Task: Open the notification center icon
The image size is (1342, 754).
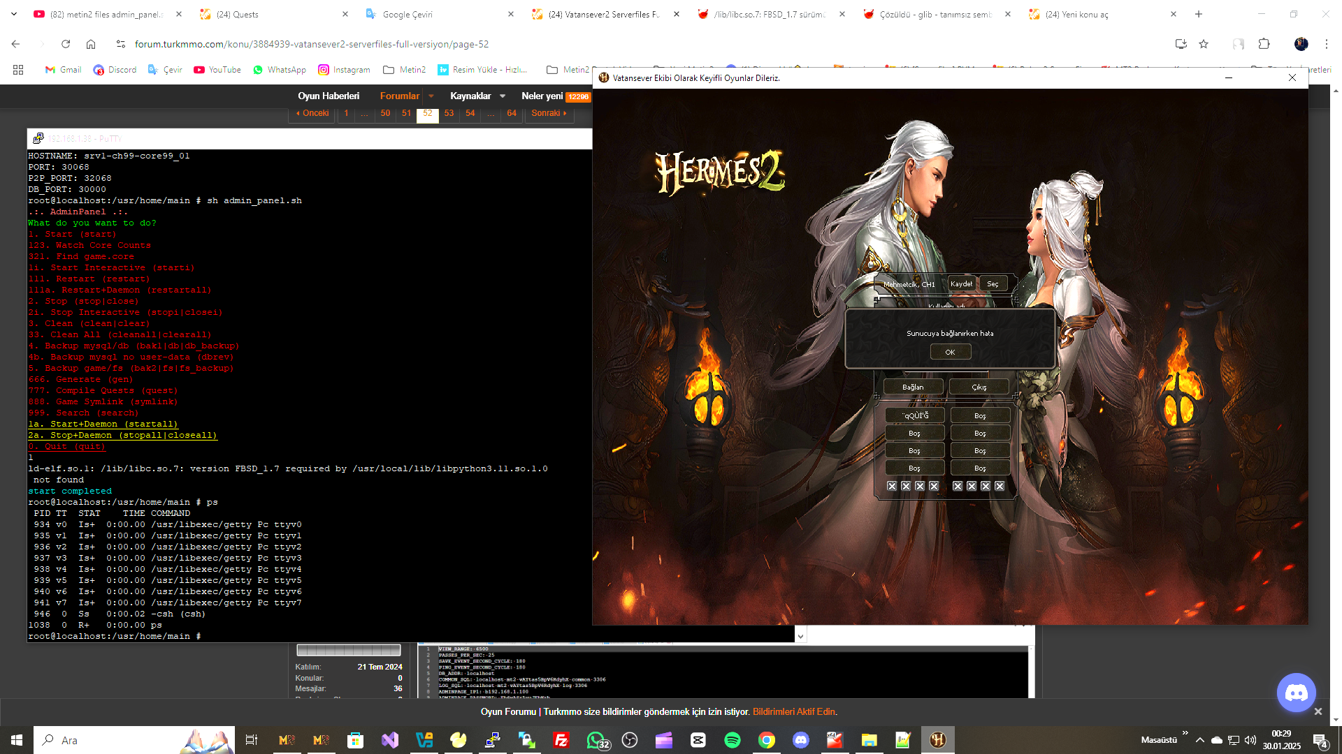Action: (1320, 741)
